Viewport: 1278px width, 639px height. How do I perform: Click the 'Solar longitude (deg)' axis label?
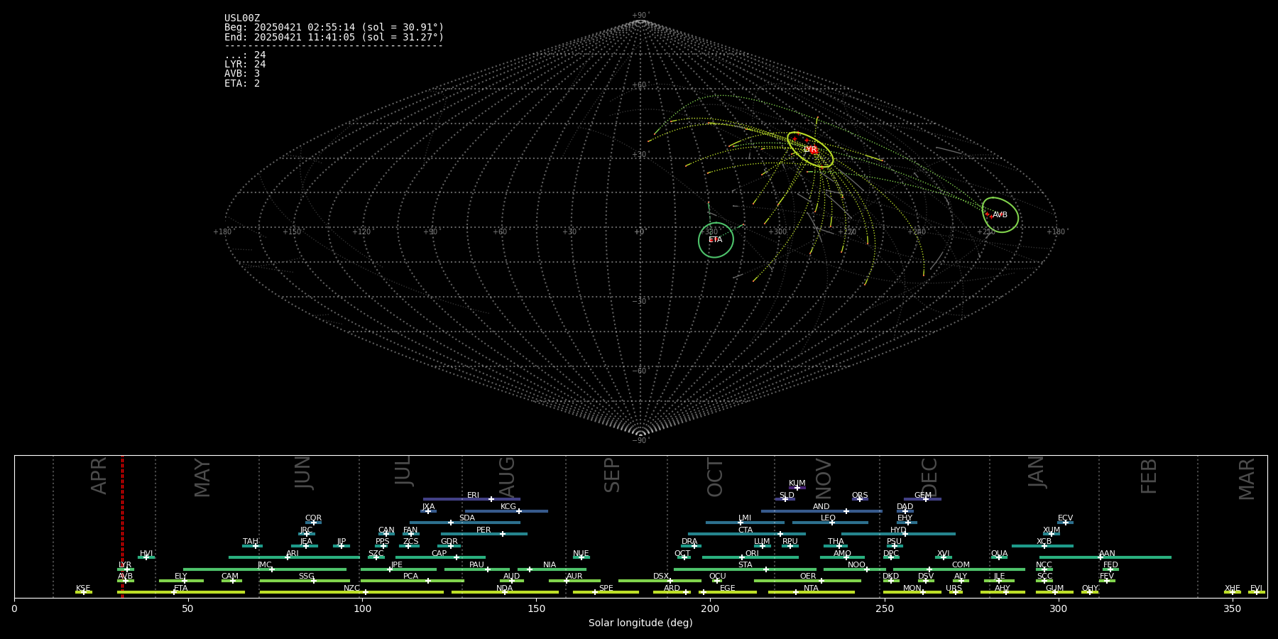click(640, 623)
